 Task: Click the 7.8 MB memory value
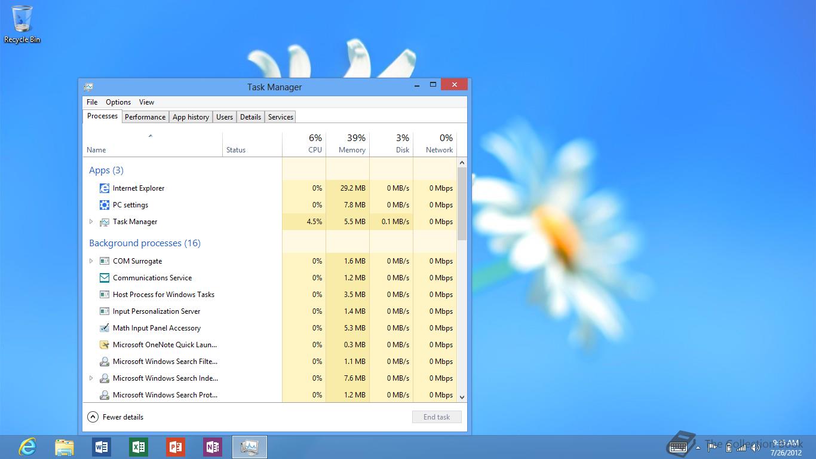(355, 205)
